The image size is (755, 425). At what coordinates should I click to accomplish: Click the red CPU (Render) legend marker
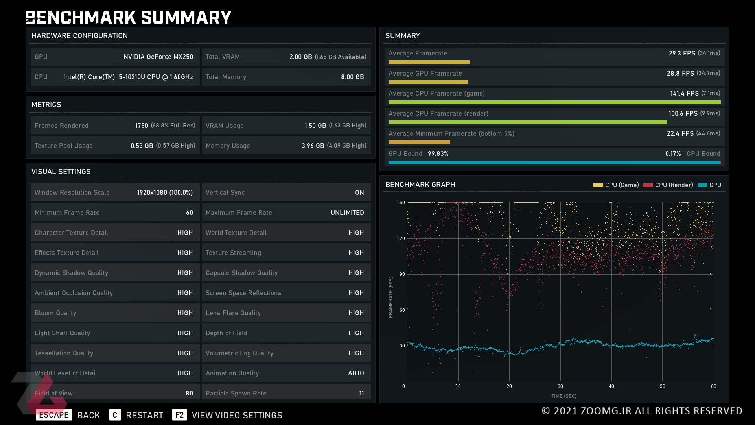[x=648, y=185]
